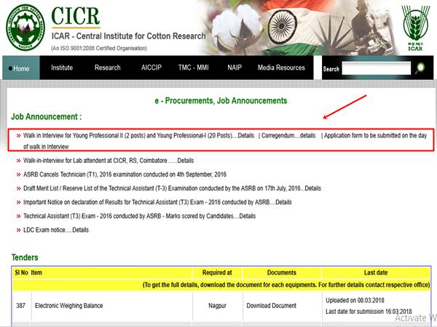The height and width of the screenshot is (327, 437).
Task: Click the search text field
Action: (377, 68)
